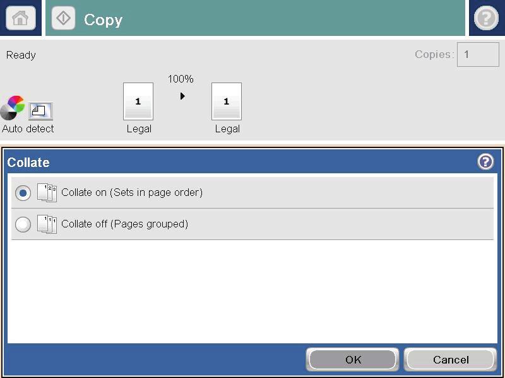Screen dimensions: 505x378
Task: Tap the Start copy diamond icon
Action: point(64,18)
